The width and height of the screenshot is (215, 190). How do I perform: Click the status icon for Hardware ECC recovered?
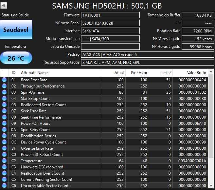click(4, 167)
